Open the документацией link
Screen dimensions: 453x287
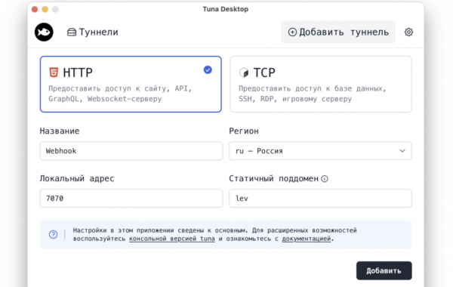point(307,239)
